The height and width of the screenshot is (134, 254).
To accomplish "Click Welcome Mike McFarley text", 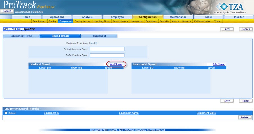I will [x=29, y=12].
